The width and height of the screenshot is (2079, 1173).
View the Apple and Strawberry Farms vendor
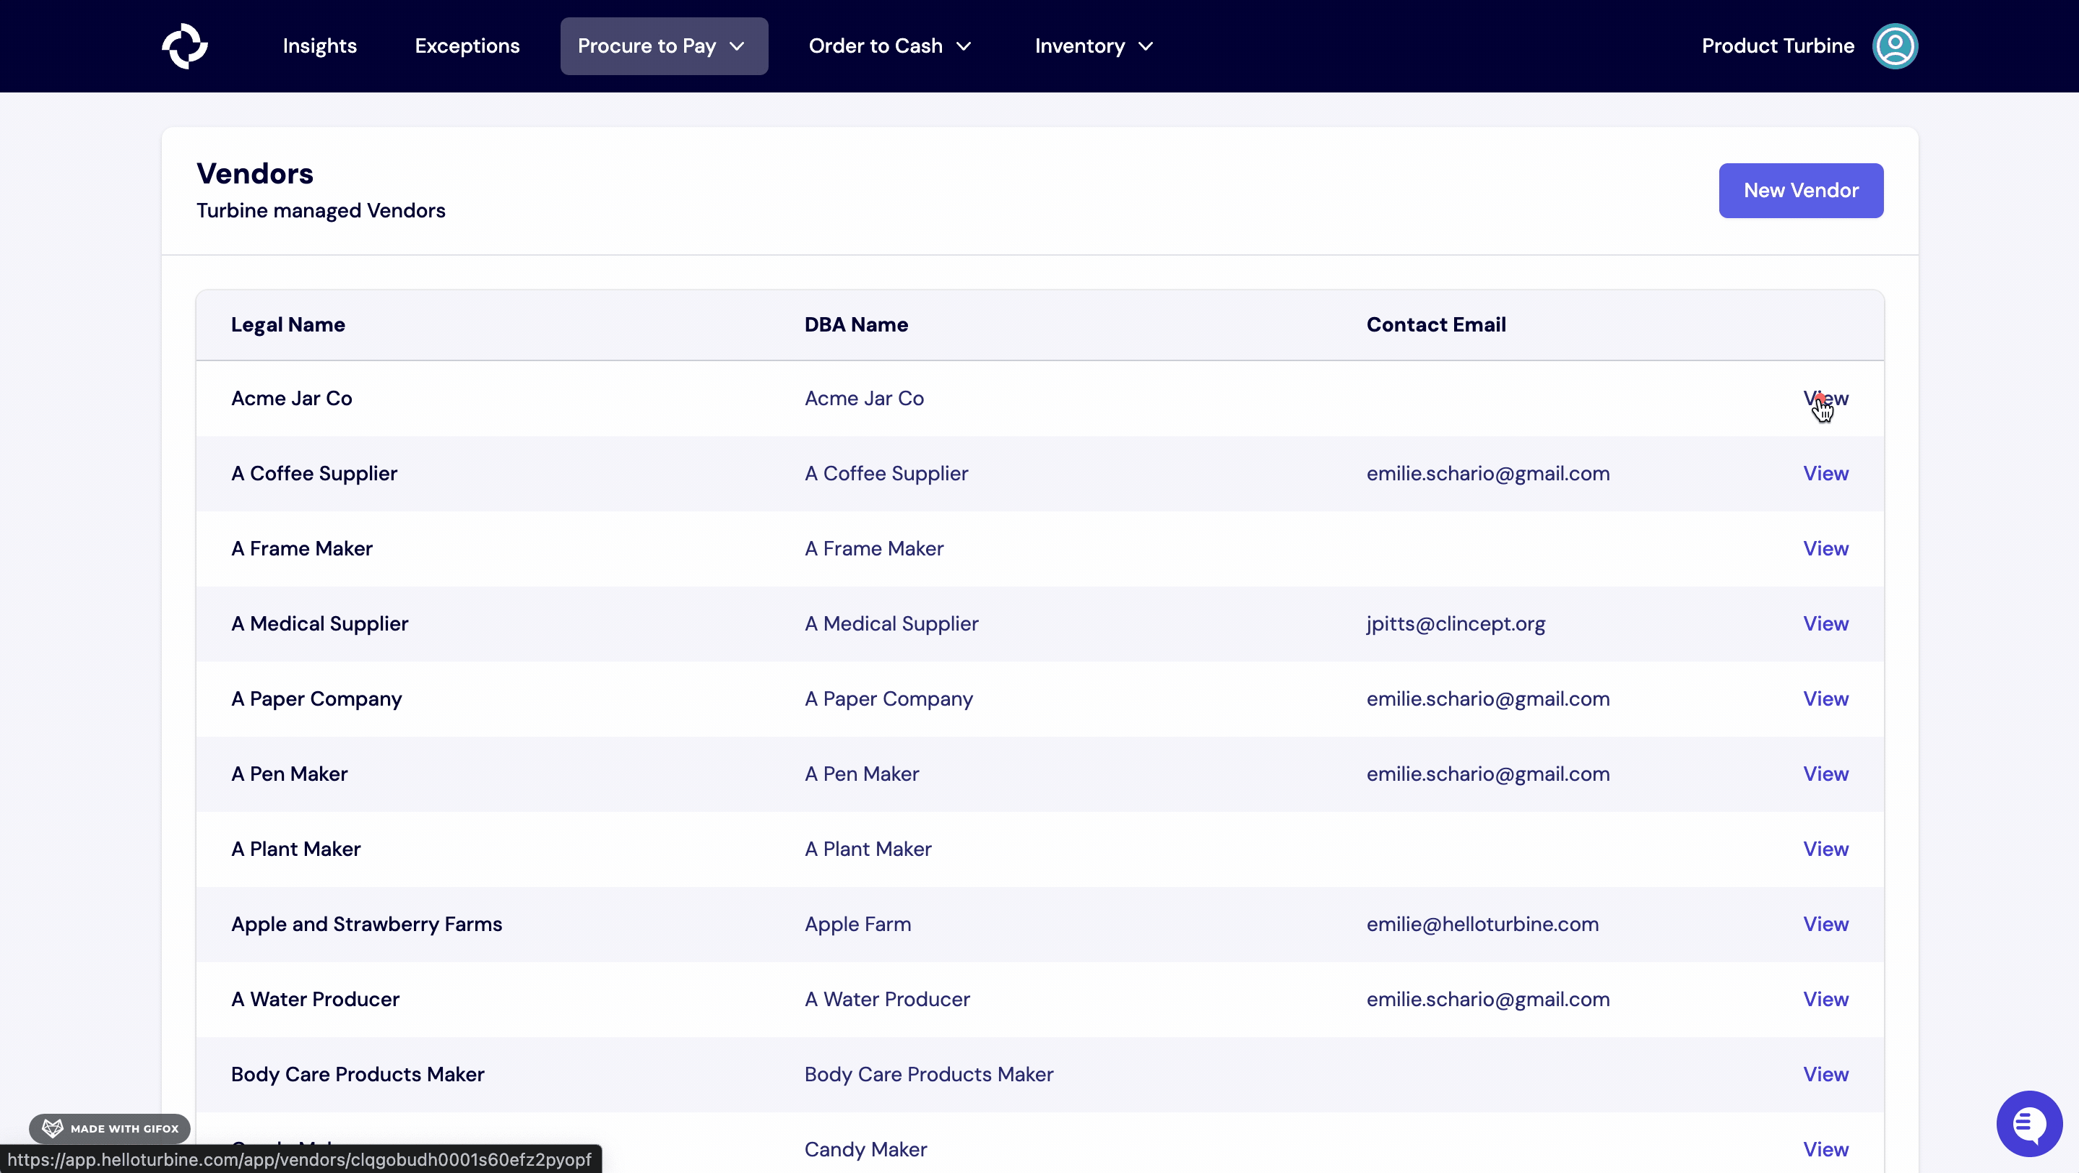(1826, 924)
